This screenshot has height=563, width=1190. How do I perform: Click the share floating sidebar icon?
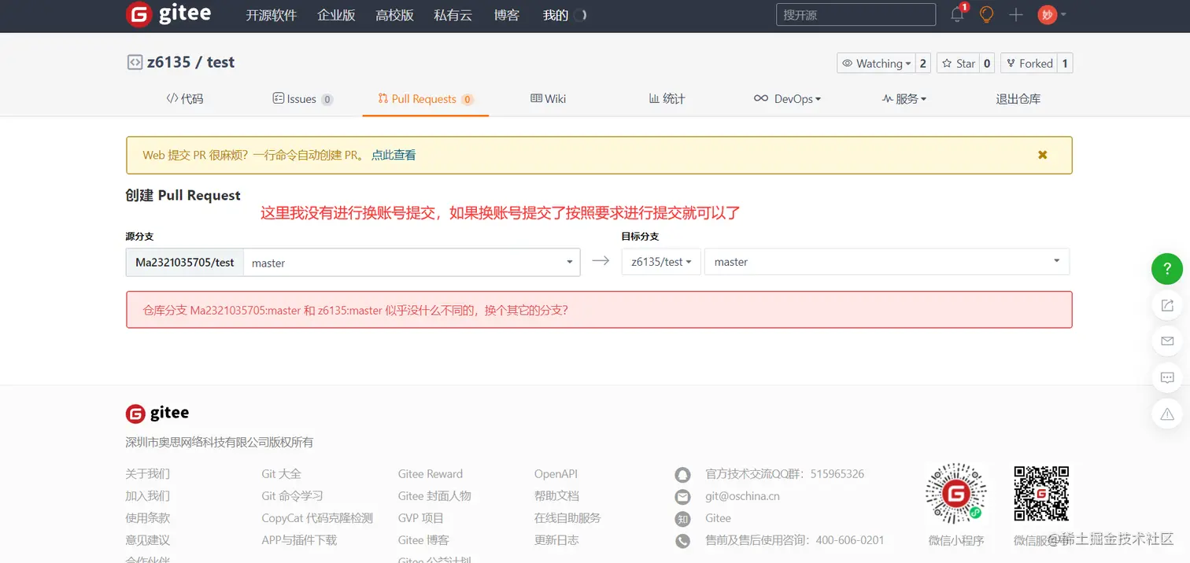tap(1167, 305)
